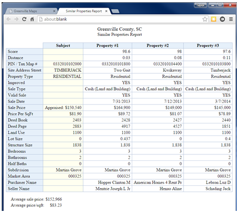Open the Chrome hamburger menu
Image resolution: width=239 pixels, height=212 pixels.
pyautogui.click(x=231, y=19)
